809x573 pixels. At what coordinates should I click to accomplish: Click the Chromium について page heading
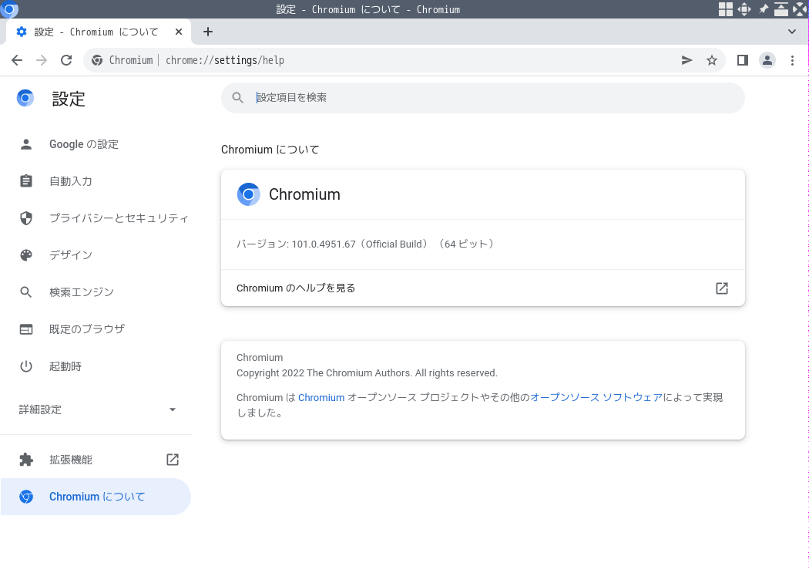270,150
